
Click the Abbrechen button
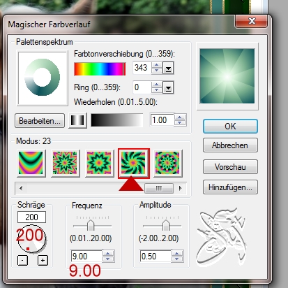tap(230, 145)
